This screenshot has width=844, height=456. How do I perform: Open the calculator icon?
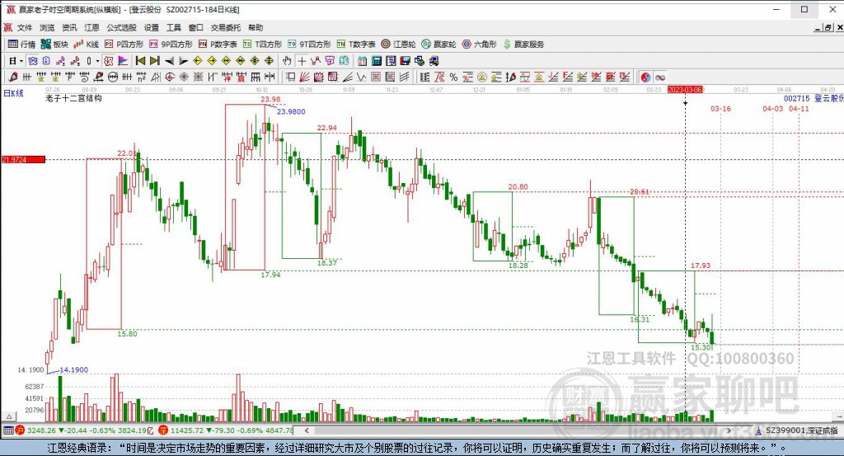click(x=377, y=61)
